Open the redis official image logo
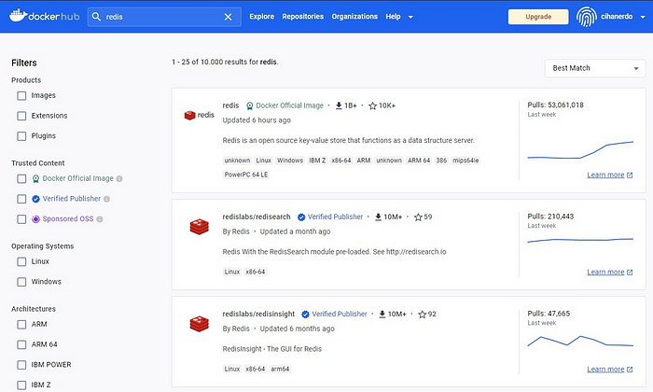This screenshot has width=653, height=392. [199, 115]
